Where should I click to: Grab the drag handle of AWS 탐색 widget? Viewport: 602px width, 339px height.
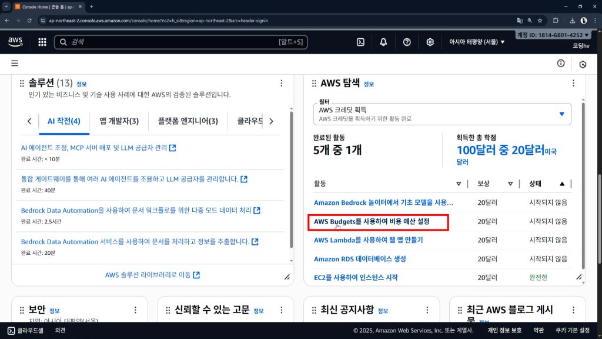(x=314, y=84)
